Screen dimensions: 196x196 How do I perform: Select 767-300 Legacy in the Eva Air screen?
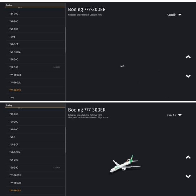point(14,167)
